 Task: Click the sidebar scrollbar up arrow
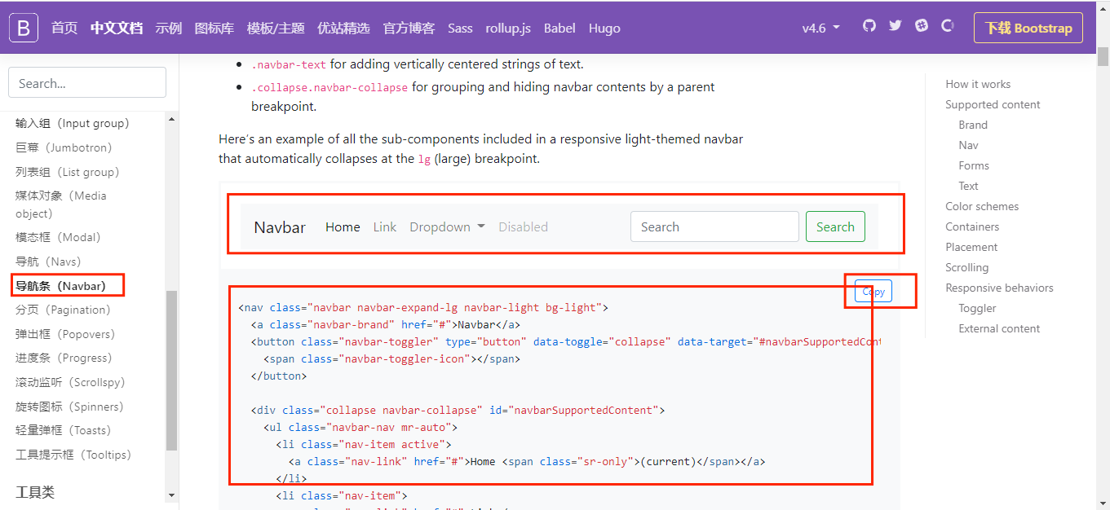point(171,120)
